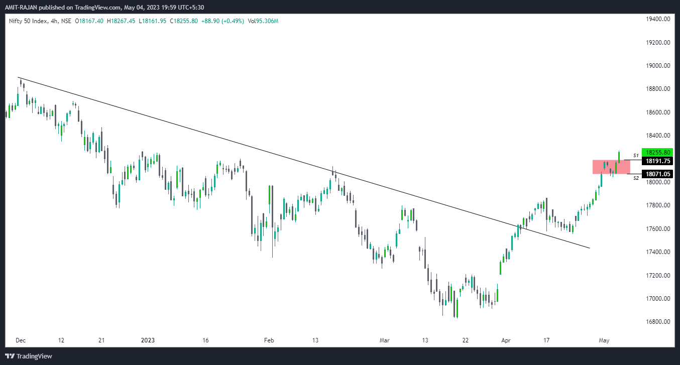680x365 pixels.
Task: Click the Mar label on time axis
Action: tap(385, 340)
